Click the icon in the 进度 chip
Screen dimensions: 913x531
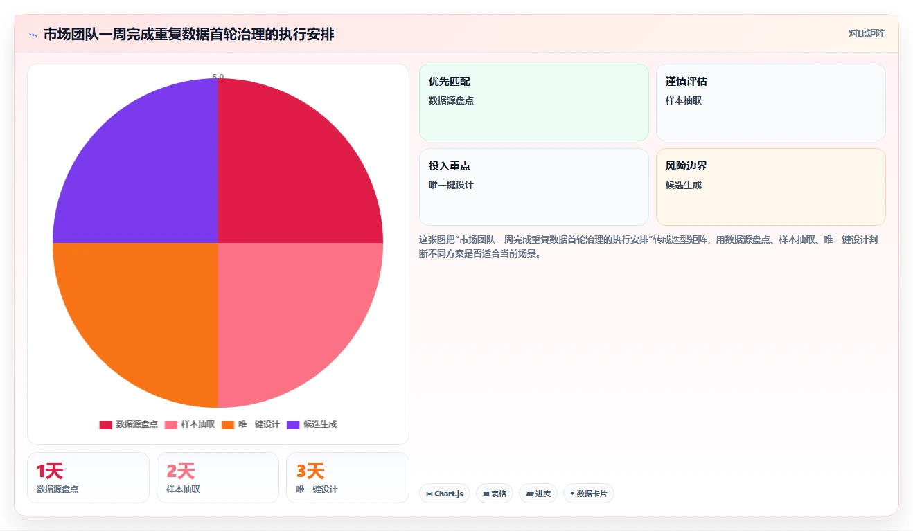point(530,494)
